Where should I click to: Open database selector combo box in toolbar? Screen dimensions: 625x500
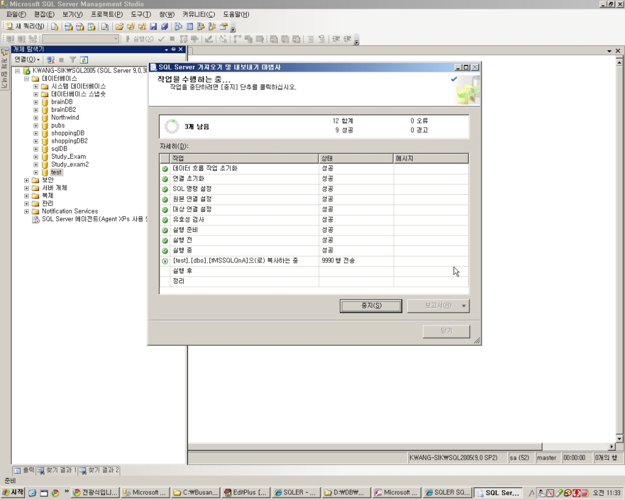pos(81,38)
